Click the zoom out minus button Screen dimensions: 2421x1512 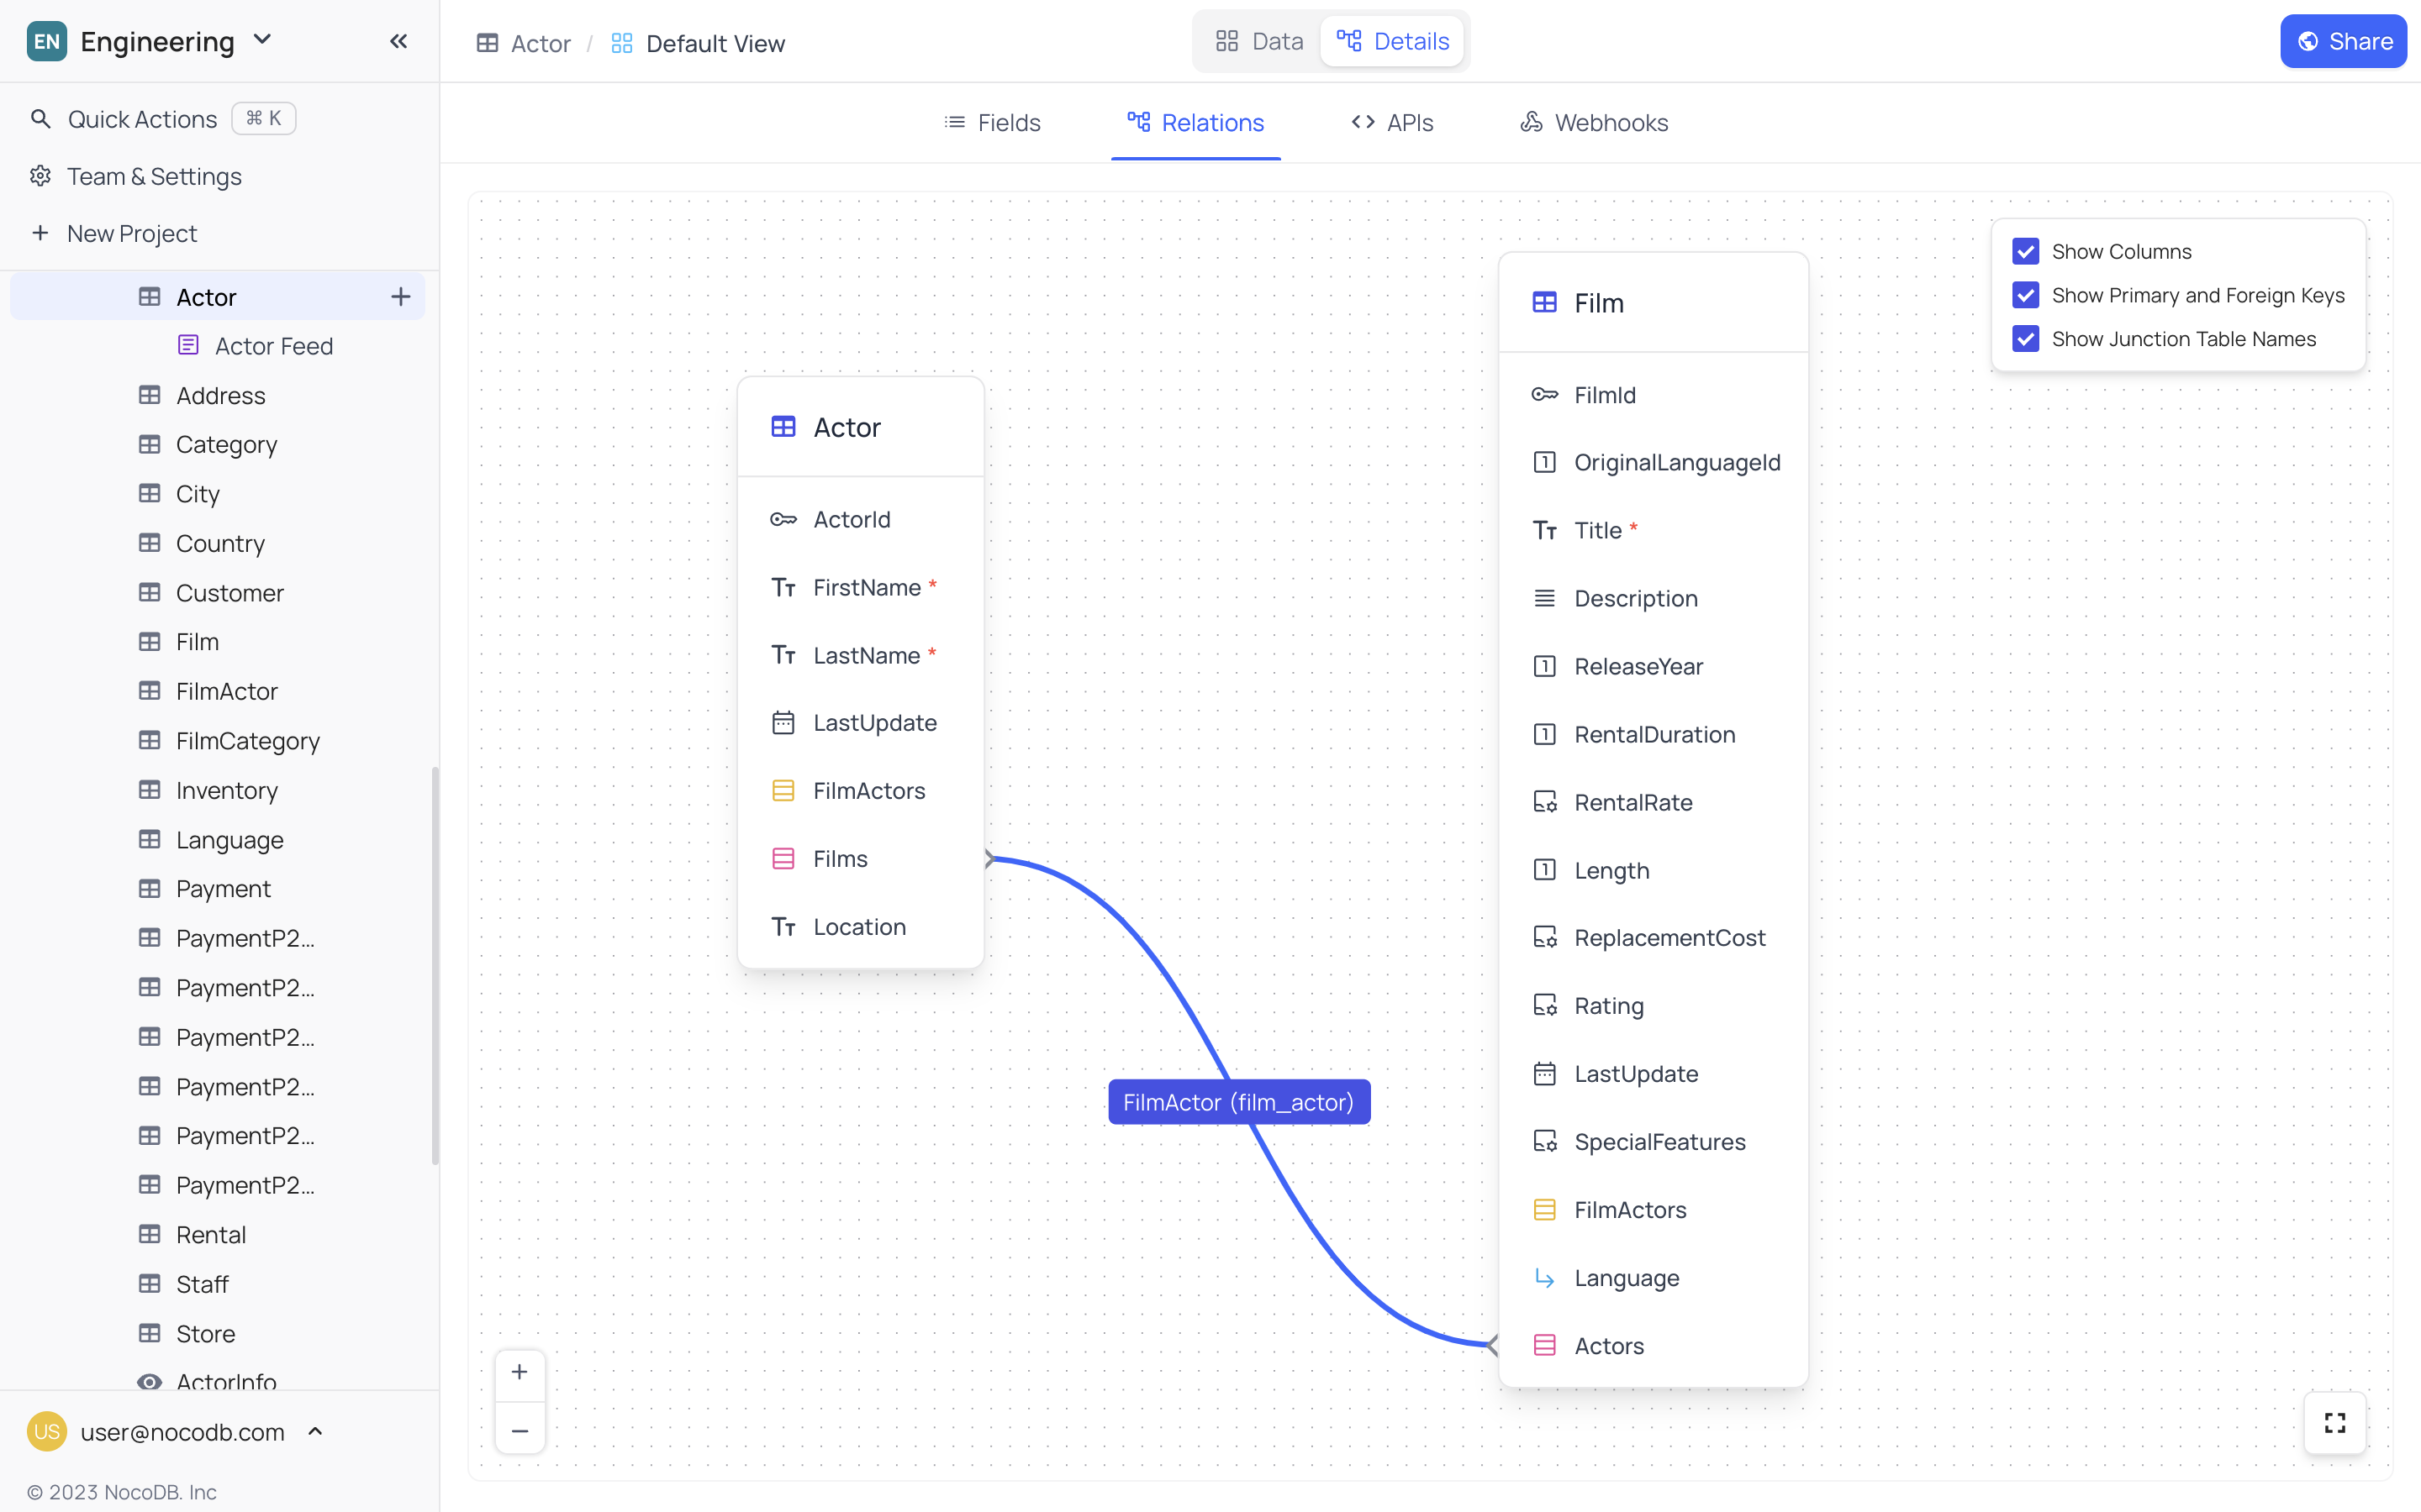tap(520, 1431)
